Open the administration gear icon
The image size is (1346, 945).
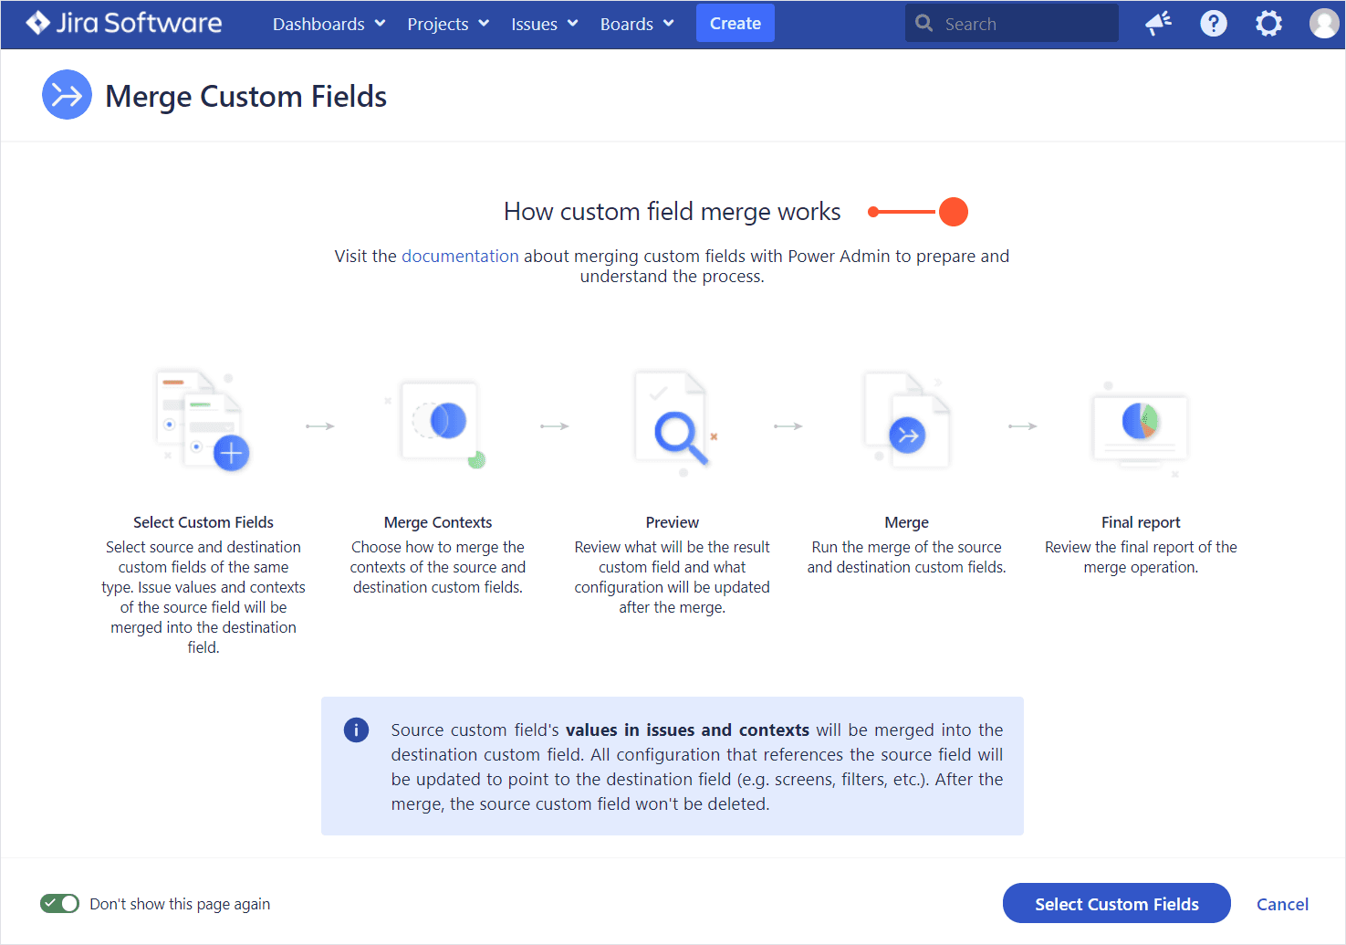1268,24
